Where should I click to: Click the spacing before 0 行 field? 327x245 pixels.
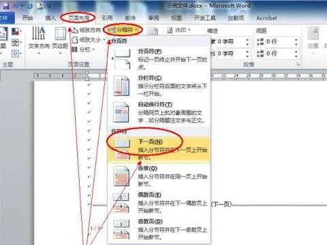(279, 42)
